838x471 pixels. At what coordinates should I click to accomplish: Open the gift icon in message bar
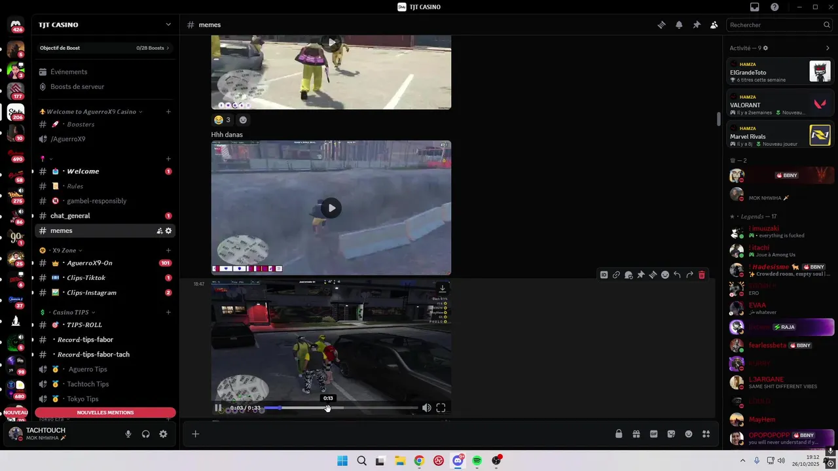[636, 434]
